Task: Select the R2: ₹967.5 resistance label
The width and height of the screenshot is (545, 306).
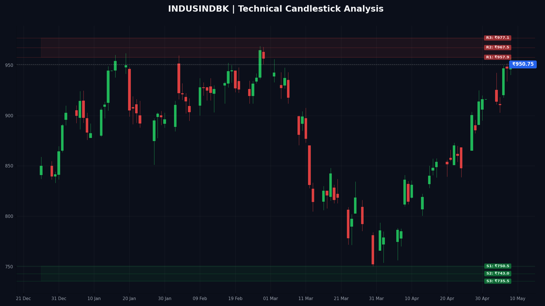Action: coord(498,48)
